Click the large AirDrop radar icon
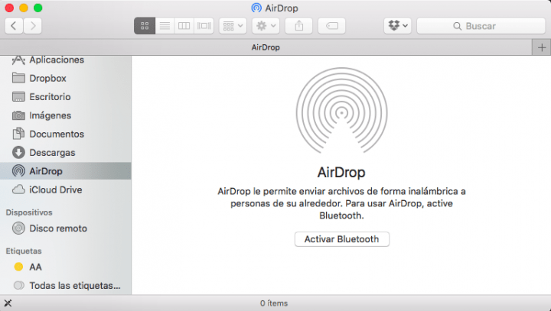The width and height of the screenshot is (551, 311). pos(341,111)
